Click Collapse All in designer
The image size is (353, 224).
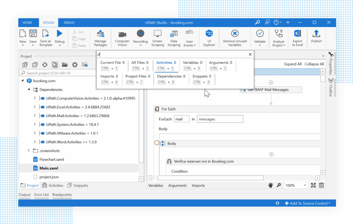point(314,64)
